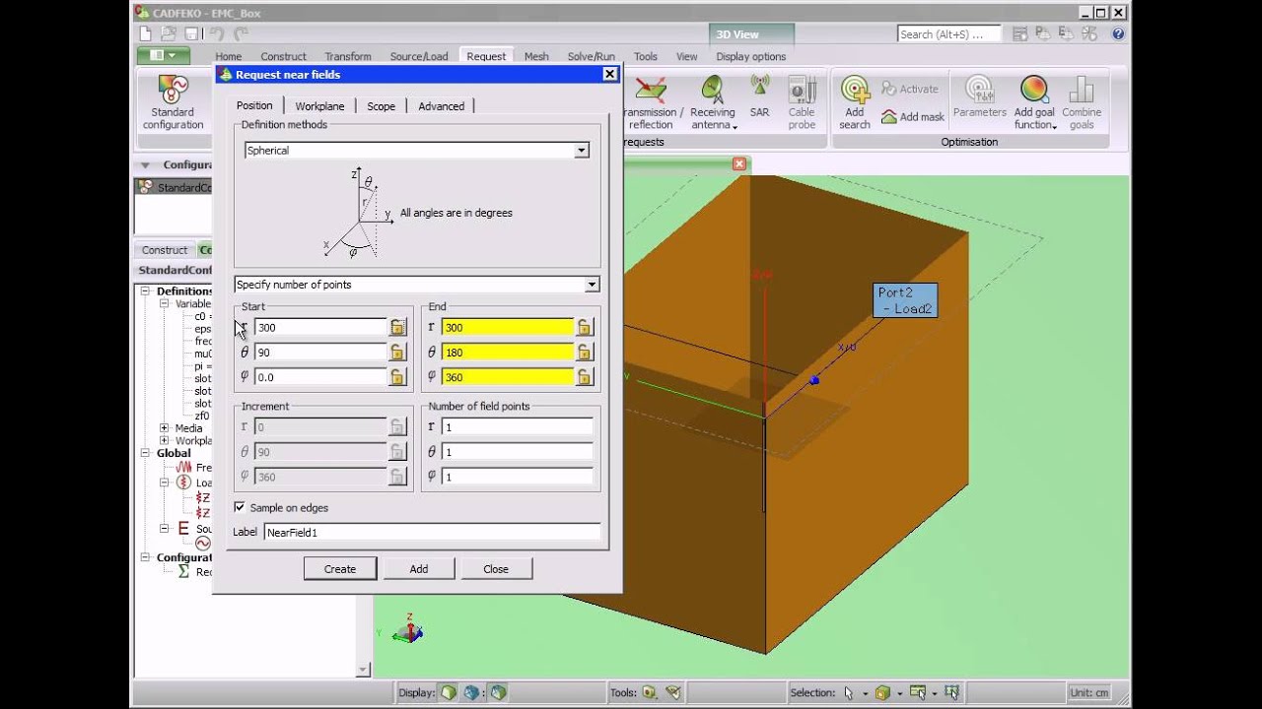Image resolution: width=1262 pixels, height=709 pixels.
Task: Click Add search in Optimisation
Action: click(855, 102)
